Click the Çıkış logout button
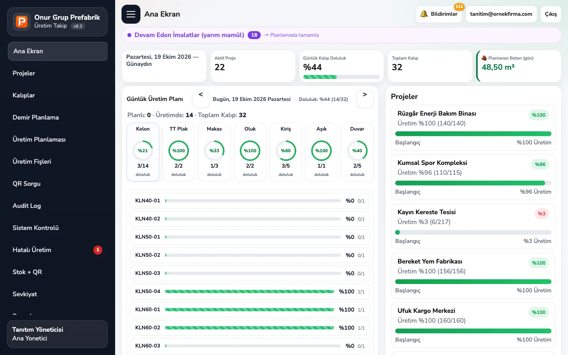 pos(551,14)
